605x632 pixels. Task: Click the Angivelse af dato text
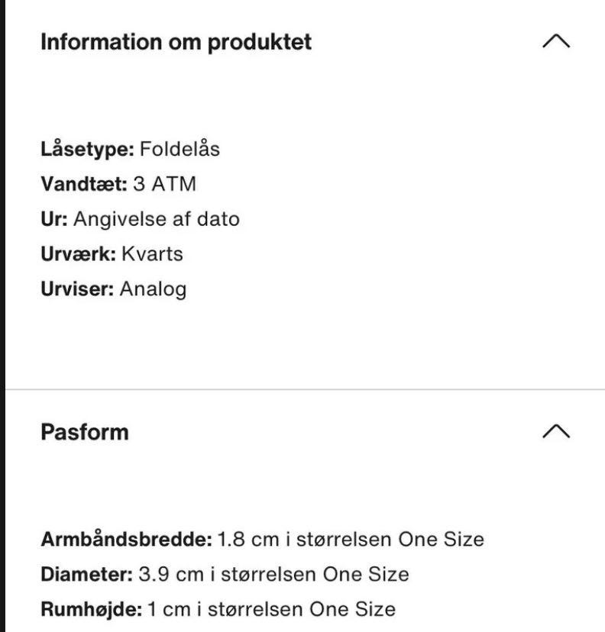157,219
